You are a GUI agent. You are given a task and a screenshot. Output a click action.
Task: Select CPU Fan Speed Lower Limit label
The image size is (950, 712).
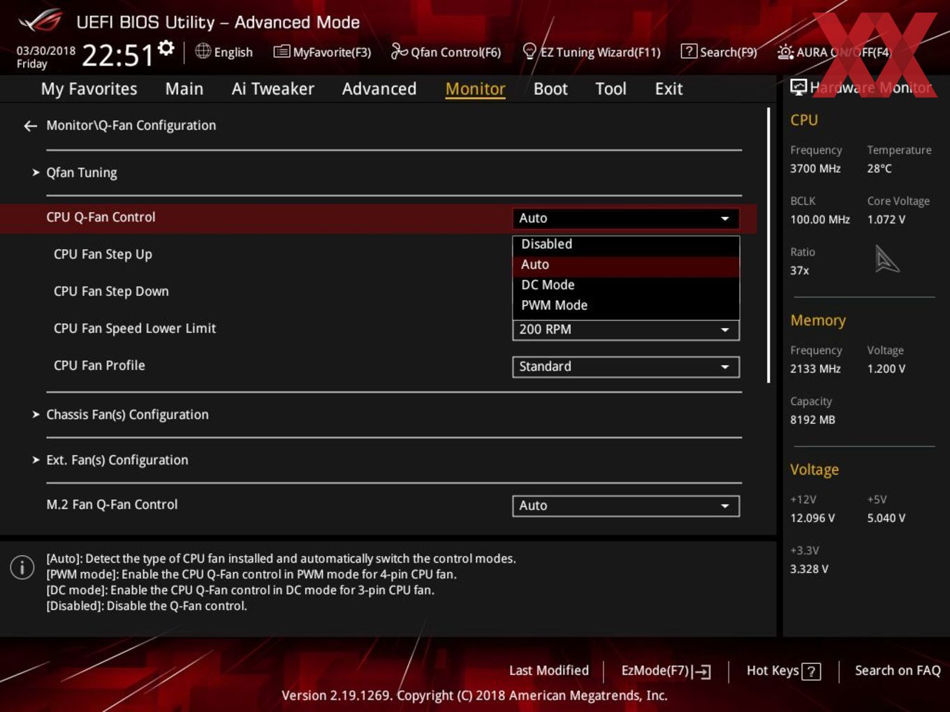[x=135, y=328]
